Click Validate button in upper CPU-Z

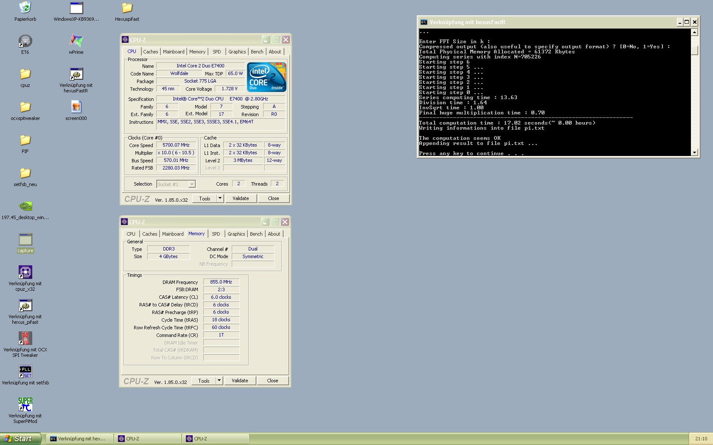tap(241, 198)
